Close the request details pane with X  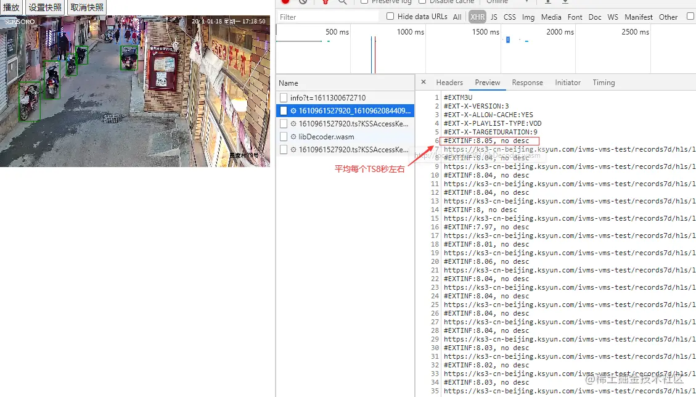424,82
